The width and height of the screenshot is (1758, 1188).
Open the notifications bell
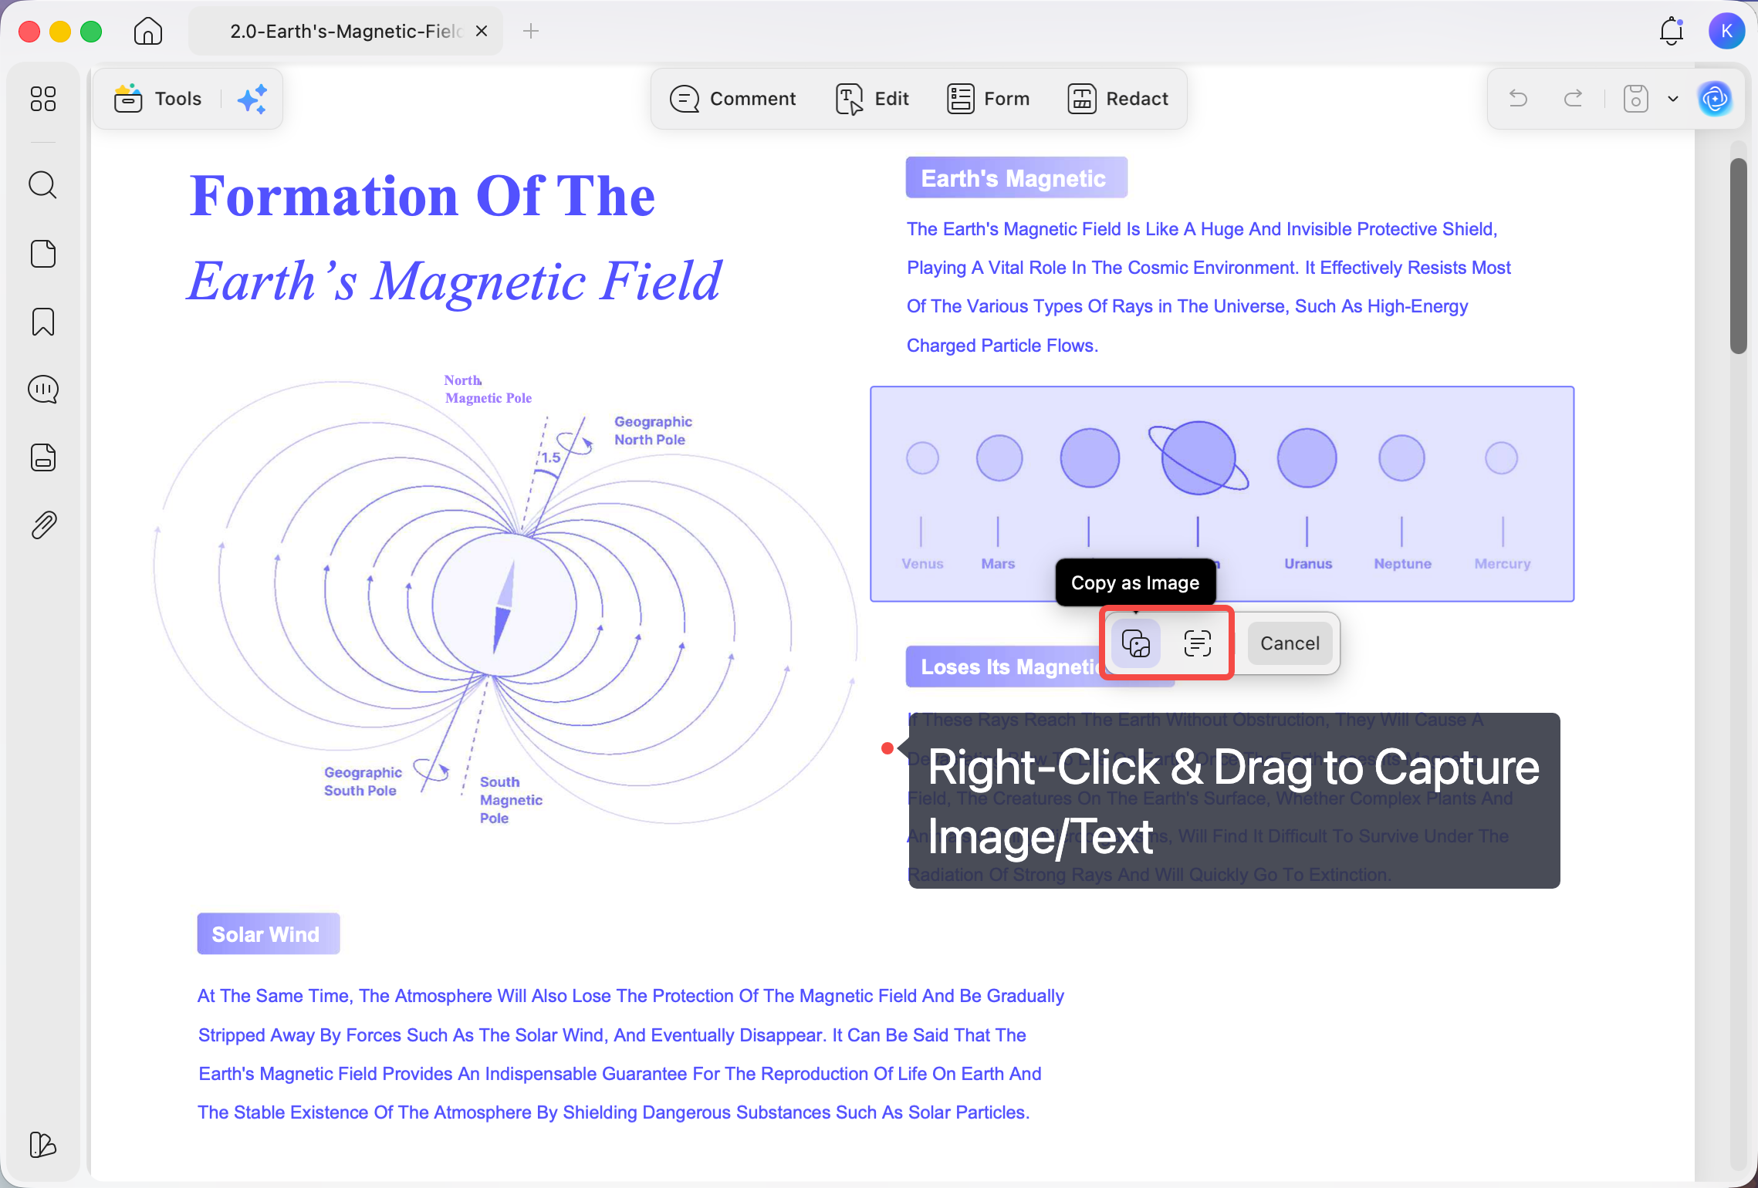point(1672,31)
